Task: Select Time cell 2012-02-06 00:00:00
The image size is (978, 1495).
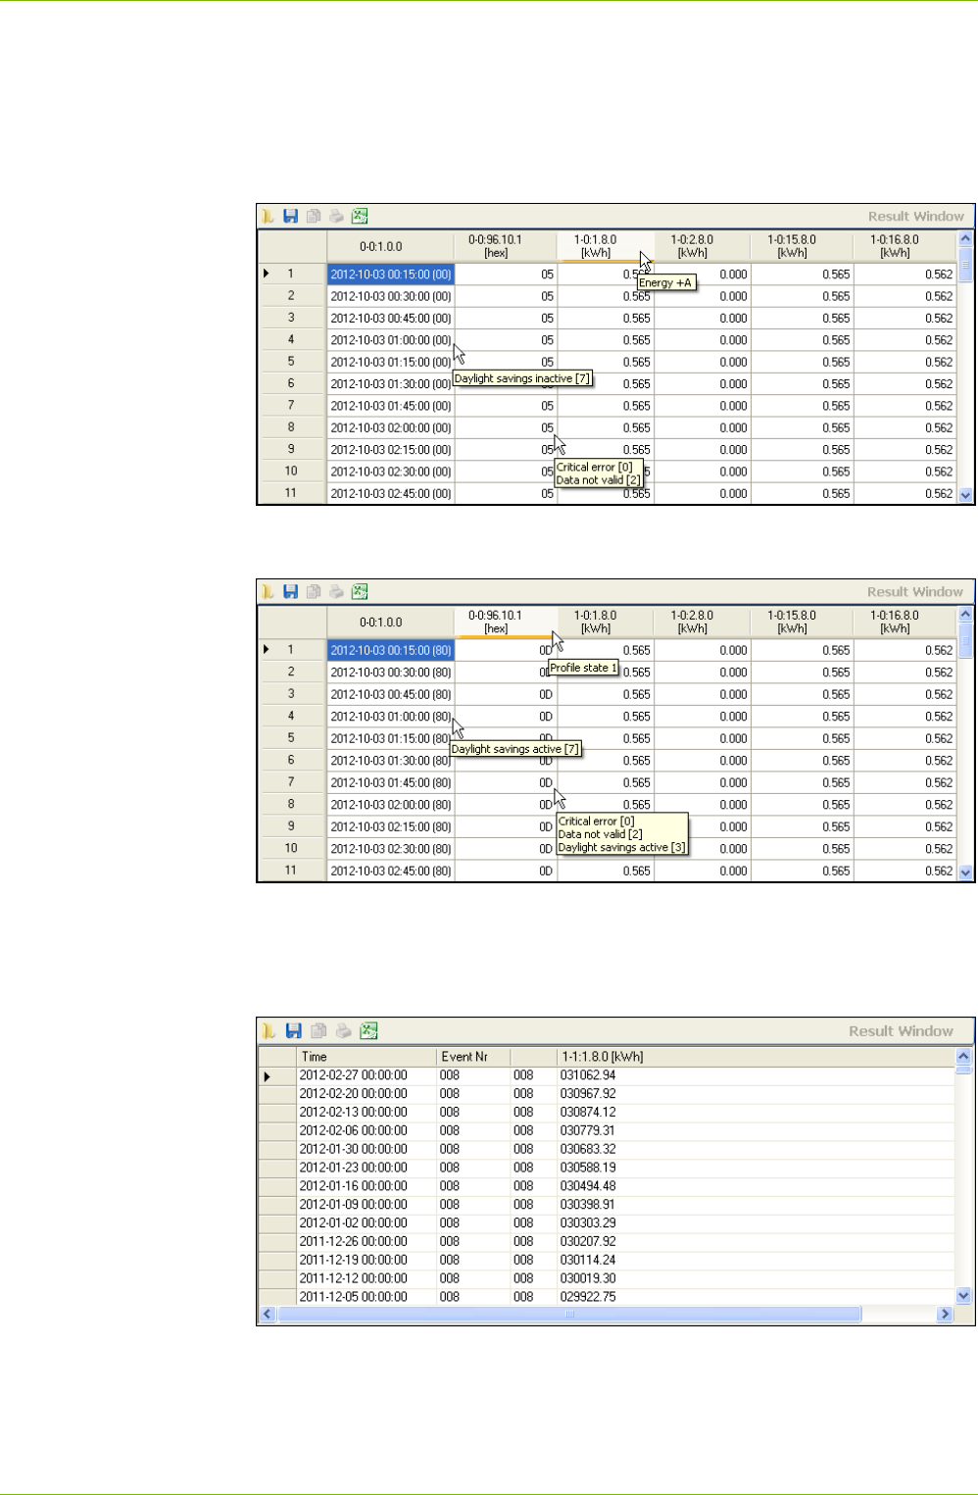Action: [367, 1130]
